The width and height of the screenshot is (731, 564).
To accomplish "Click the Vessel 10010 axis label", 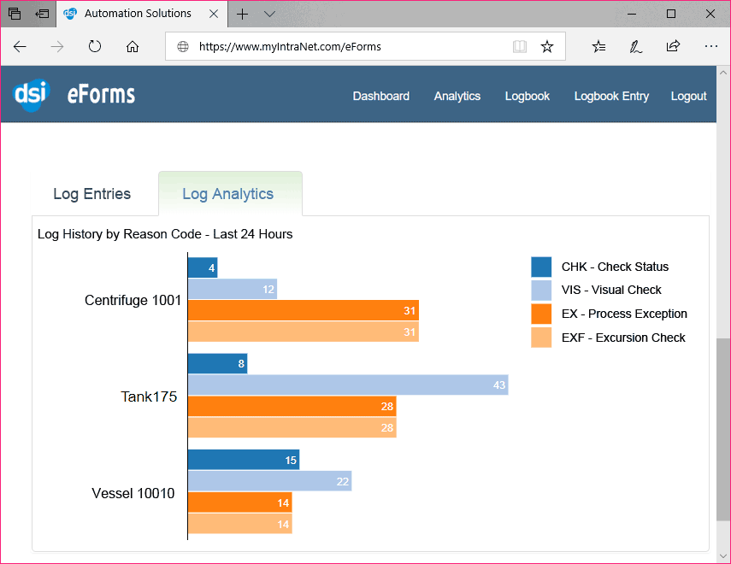I will pyautogui.click(x=133, y=493).
